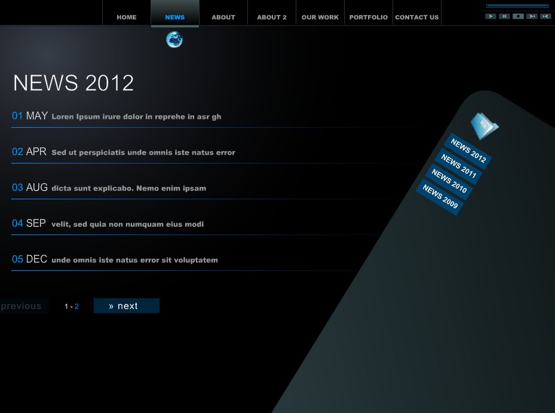This screenshot has width=555, height=413.
Task: Open the News 2010 archive link
Action: (449, 181)
